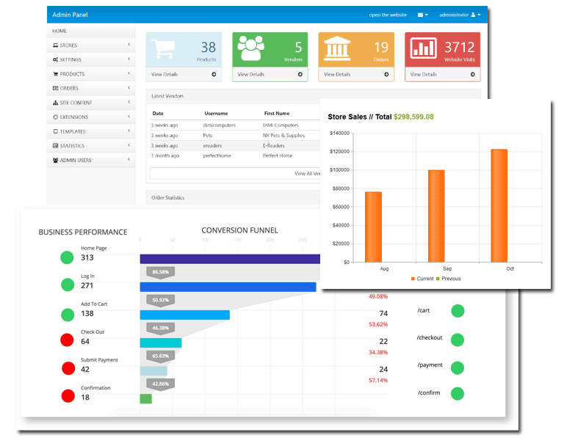
Task: Click the October bar in sales chart
Action: [x=499, y=205]
